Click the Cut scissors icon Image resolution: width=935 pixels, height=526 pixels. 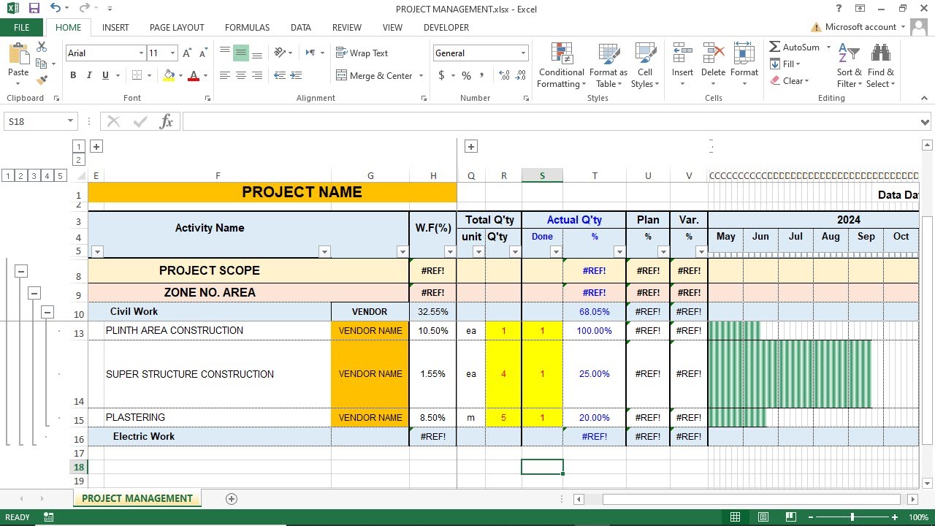tap(42, 47)
